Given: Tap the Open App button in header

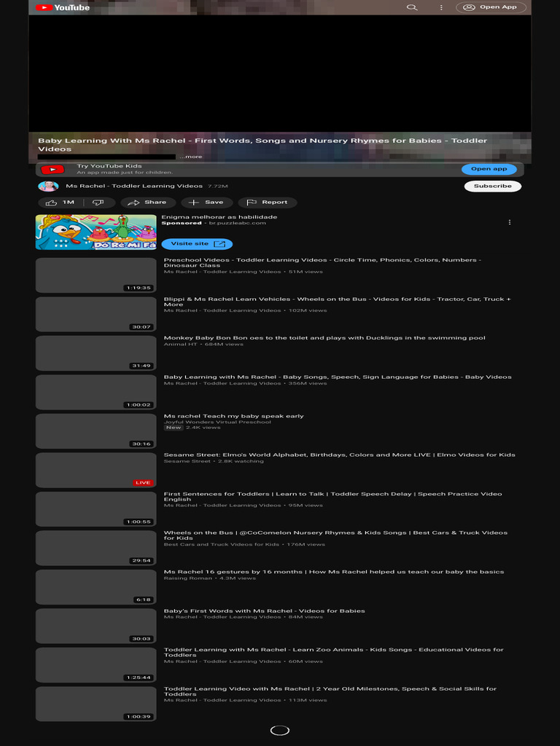Looking at the screenshot, I should [491, 7].
